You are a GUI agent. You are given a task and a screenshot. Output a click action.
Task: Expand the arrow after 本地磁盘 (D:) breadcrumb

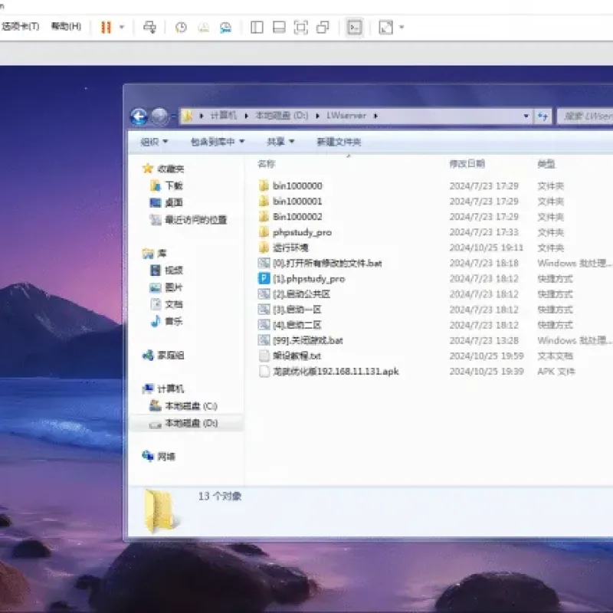(317, 116)
